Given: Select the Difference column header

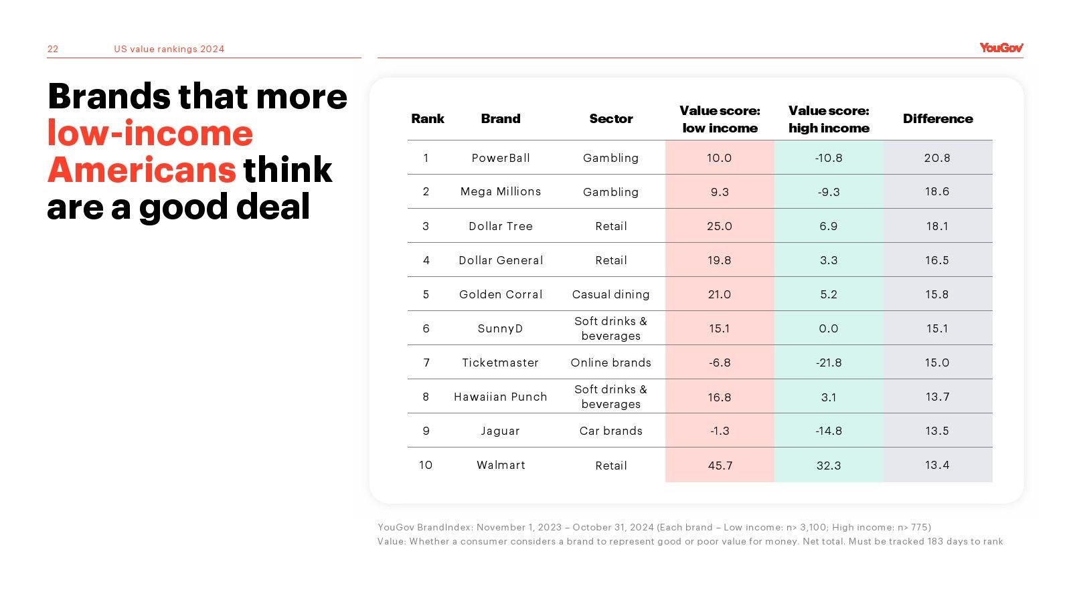Looking at the screenshot, I should [938, 118].
